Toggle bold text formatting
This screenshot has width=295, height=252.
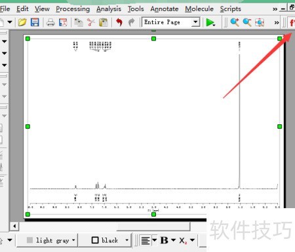(164, 240)
